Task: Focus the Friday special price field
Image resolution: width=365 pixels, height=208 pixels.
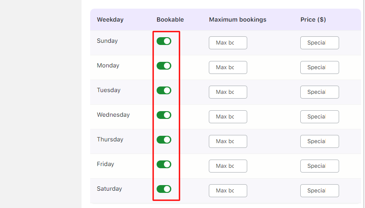Action: click(319, 166)
